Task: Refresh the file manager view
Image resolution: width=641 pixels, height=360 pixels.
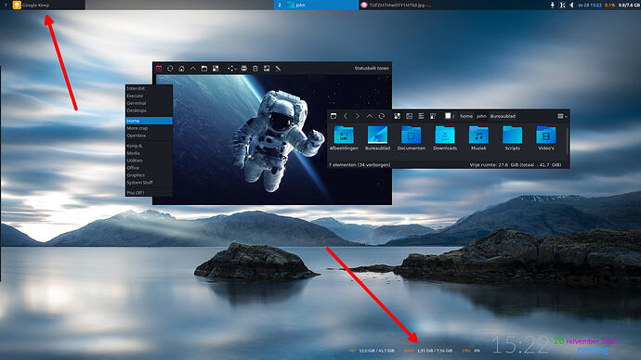Action: [382, 116]
